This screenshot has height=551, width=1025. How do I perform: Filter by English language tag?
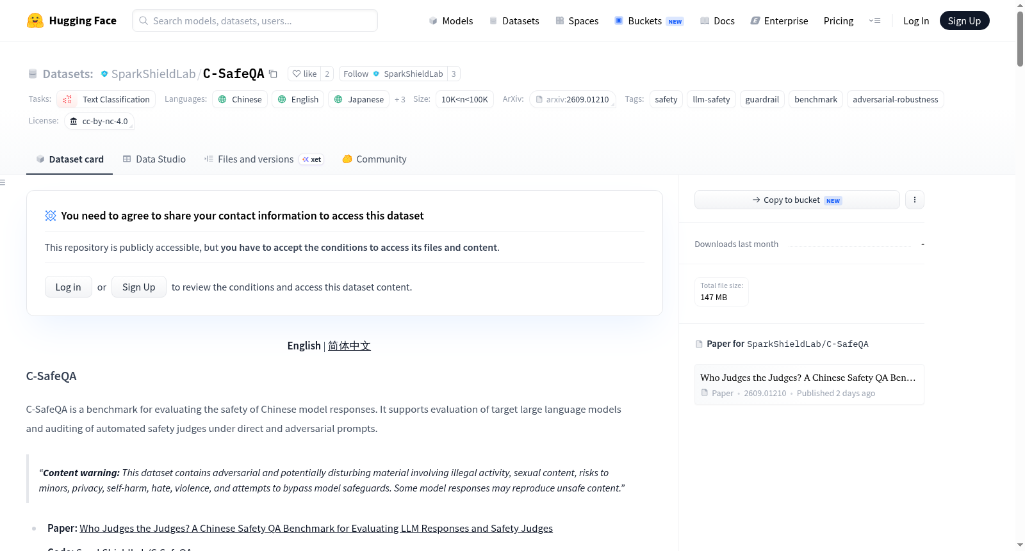click(x=298, y=99)
